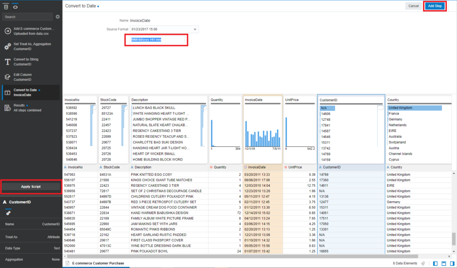Image resolution: width=457 pixels, height=268 pixels.
Task: Select the Edit Column CustomerID step
Action: tap(31, 77)
